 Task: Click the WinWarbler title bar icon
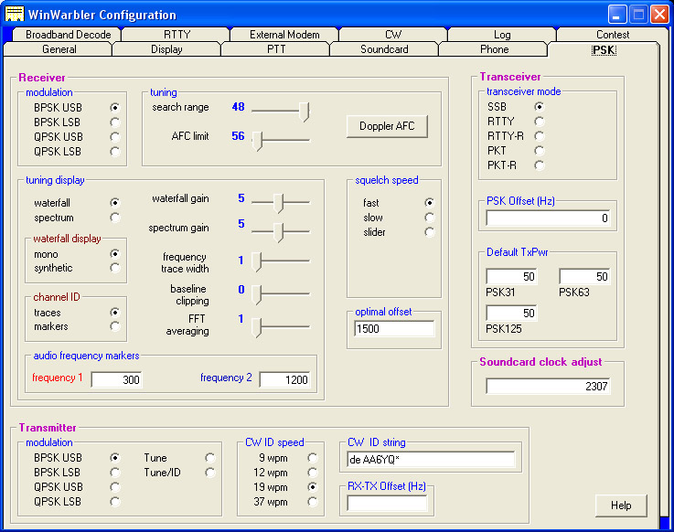click(14, 15)
